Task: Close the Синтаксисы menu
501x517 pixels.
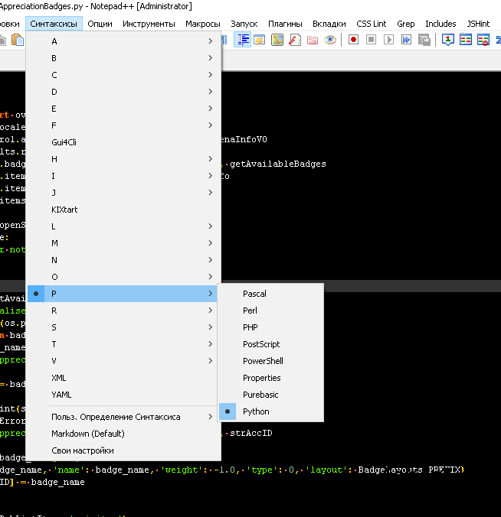Action: (x=54, y=24)
